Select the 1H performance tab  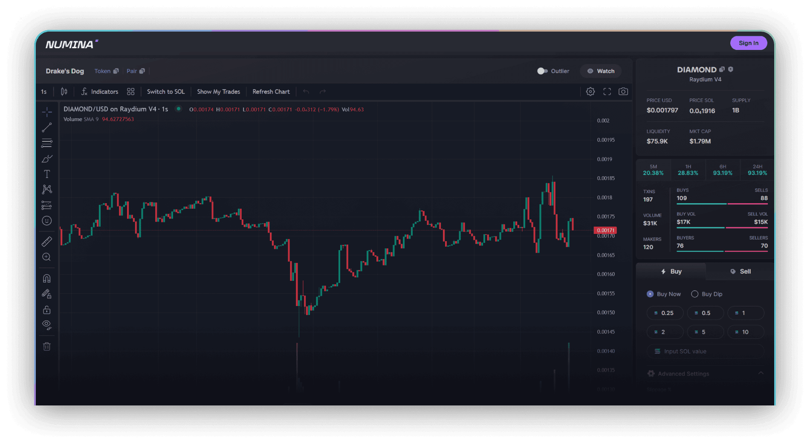(688, 170)
